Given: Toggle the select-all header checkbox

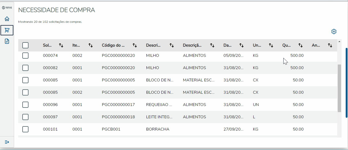Looking at the screenshot, I should point(25,45).
